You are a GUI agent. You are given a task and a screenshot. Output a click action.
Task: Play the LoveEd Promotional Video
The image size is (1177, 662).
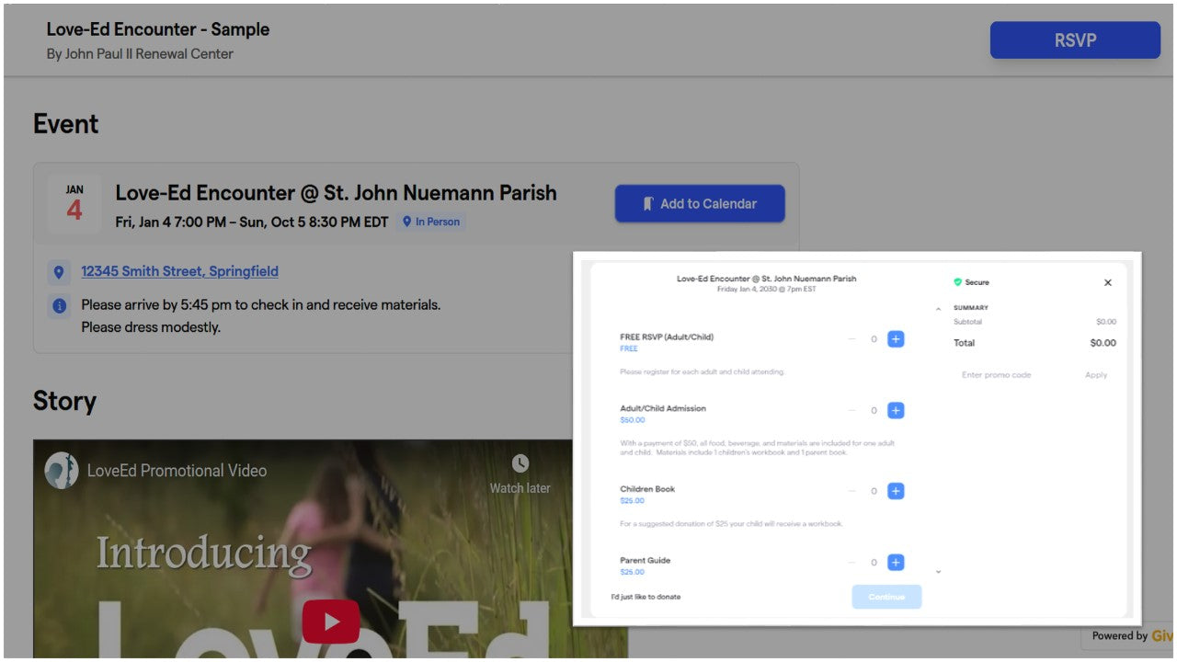[331, 622]
